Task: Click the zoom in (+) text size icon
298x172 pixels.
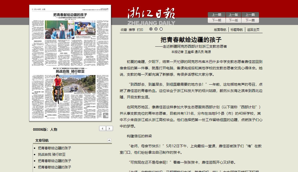Action: [x=151, y=29]
